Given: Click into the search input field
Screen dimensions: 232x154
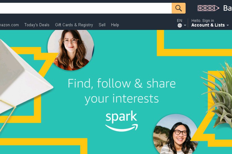Looking at the screenshot, I should 86,8.
